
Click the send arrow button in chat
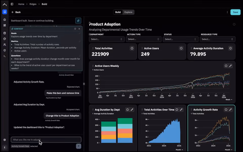[x=79, y=146]
